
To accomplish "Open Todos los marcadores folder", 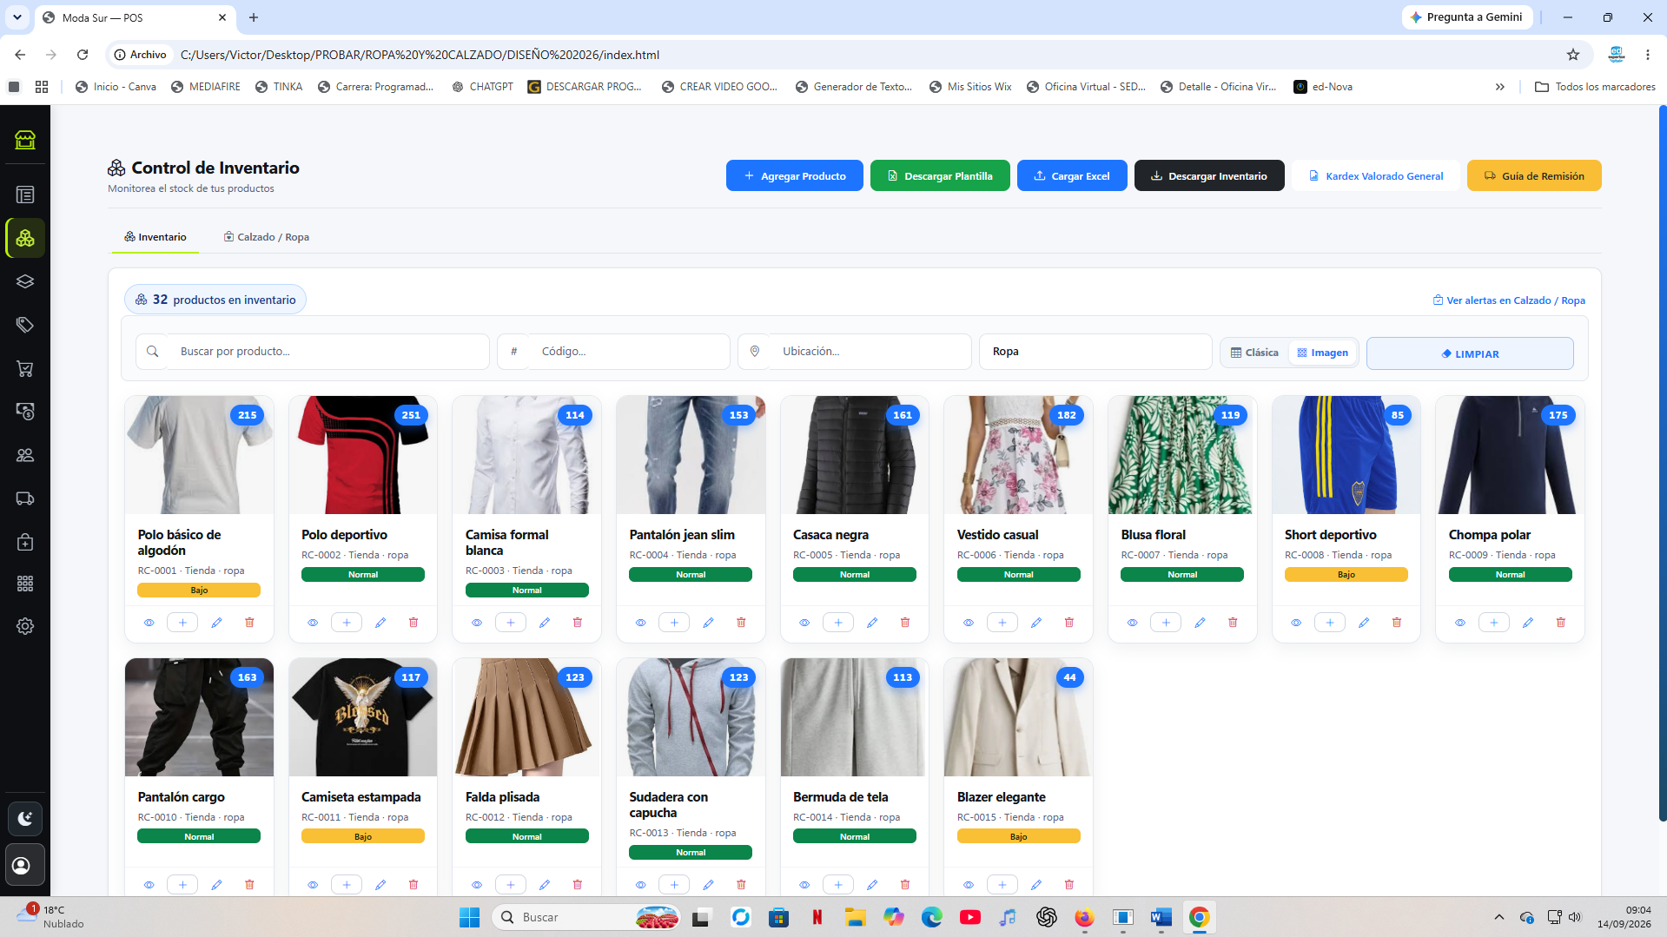I will [x=1595, y=87].
